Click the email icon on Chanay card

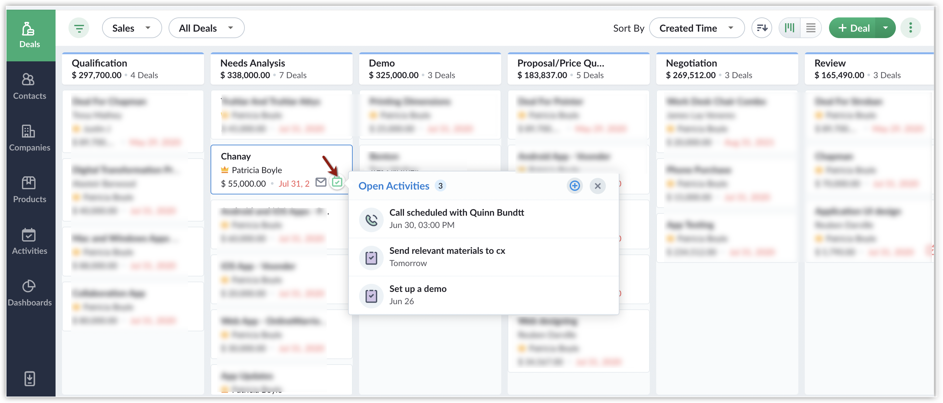tap(321, 182)
